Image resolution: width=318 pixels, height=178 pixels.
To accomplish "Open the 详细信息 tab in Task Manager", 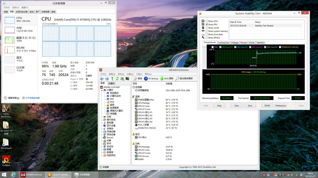I will click(45, 12).
